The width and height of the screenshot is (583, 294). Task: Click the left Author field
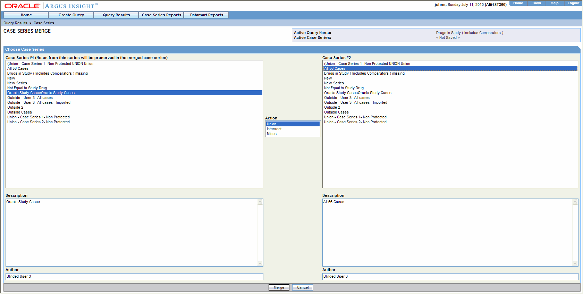point(134,276)
